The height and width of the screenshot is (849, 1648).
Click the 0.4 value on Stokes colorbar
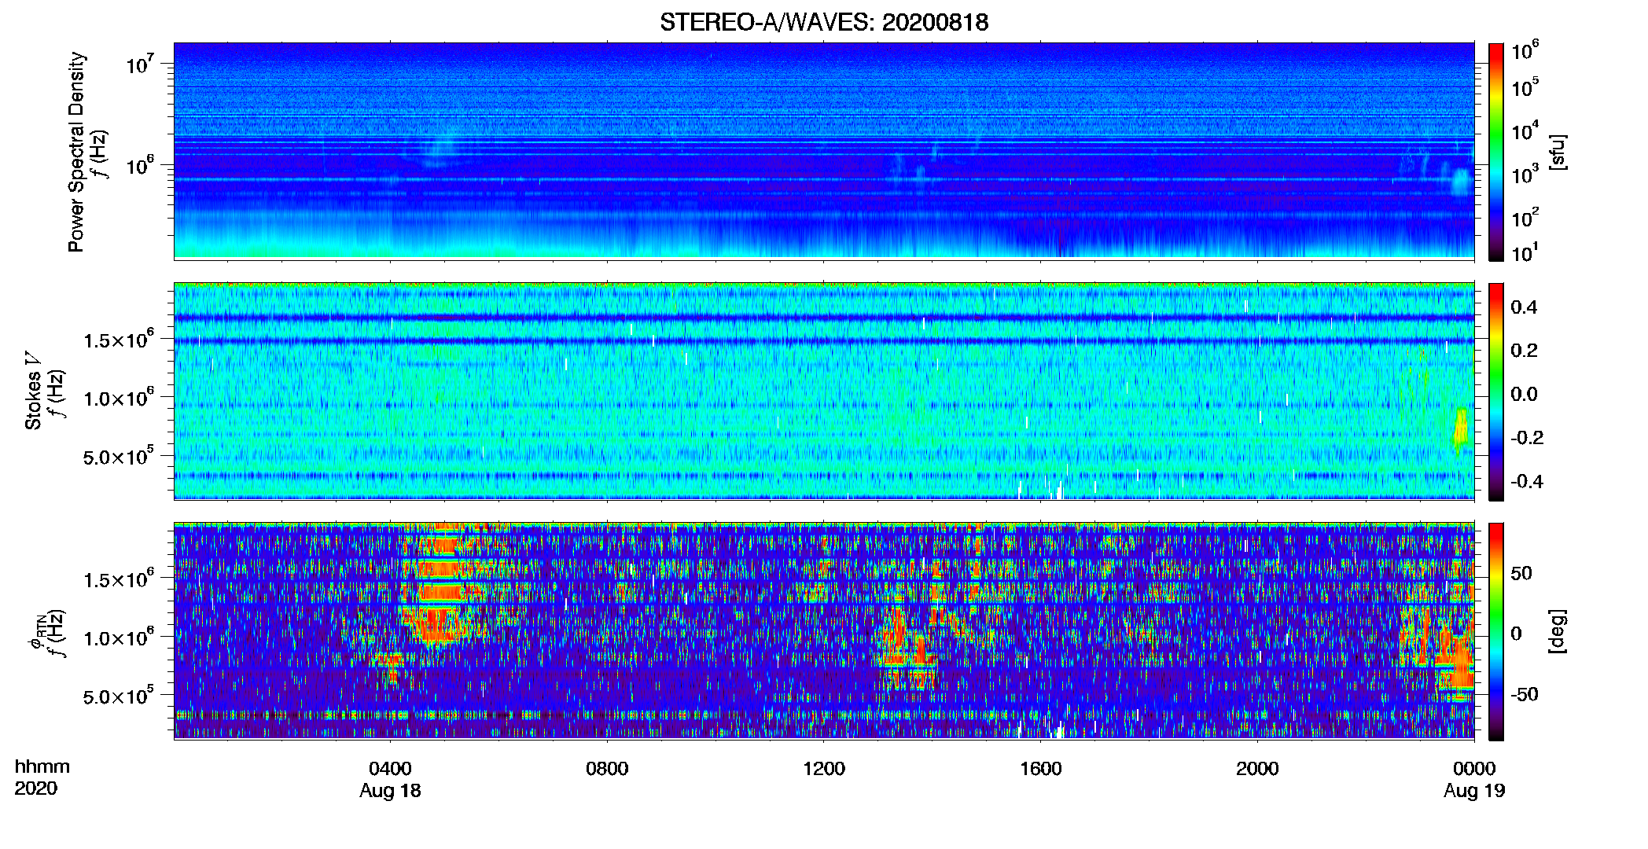[1524, 307]
